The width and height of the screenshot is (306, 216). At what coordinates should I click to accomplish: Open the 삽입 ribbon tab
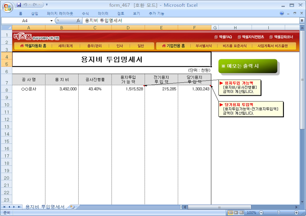pyautogui.click(x=35, y=13)
